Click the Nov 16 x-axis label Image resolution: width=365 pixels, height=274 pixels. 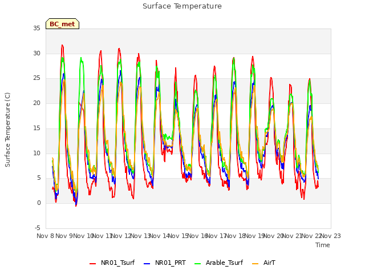point(198,236)
